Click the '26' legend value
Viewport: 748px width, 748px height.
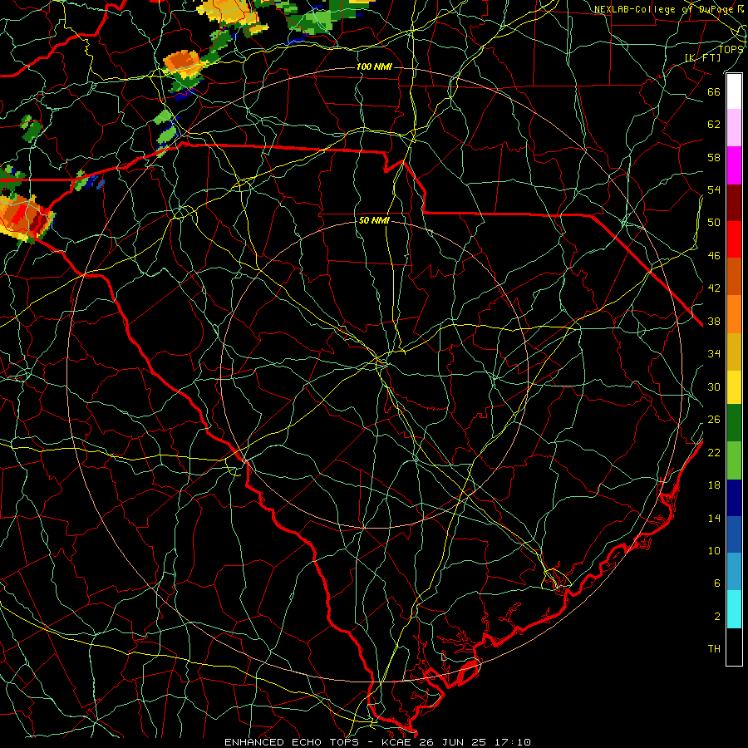(x=714, y=420)
